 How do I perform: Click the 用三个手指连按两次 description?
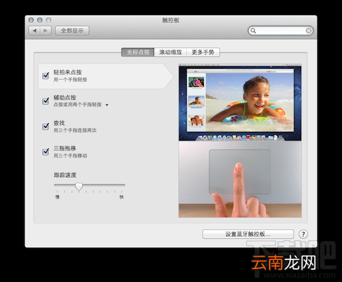75,130
